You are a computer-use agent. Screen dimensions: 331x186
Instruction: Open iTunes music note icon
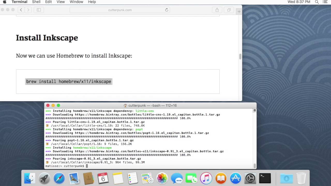[206, 178]
